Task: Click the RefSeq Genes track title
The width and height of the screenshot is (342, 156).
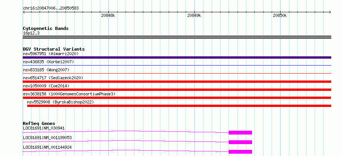Action: (39, 123)
